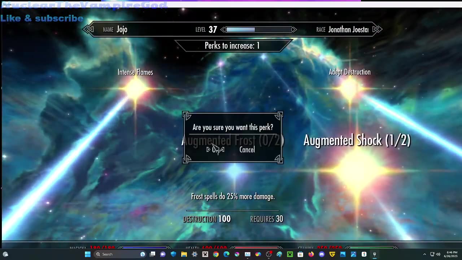The width and height of the screenshot is (462, 260).
Task: Launch Microsoft Edge from the taskbar
Action: 226,254
